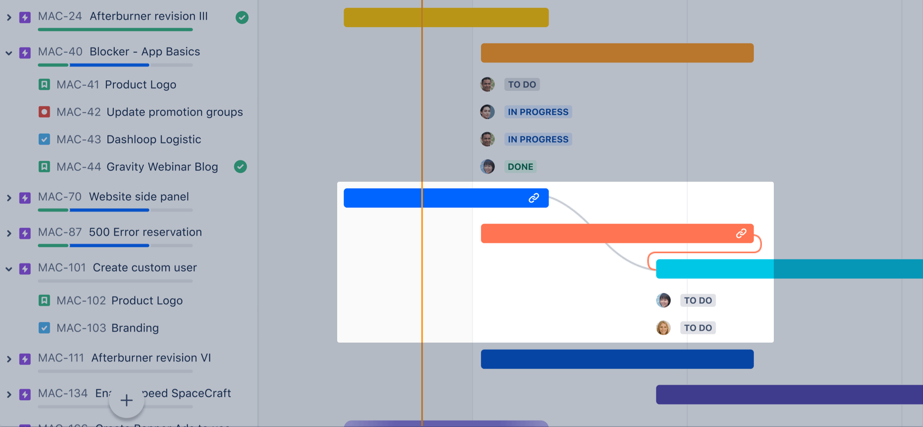Click the assignee avatar beside the DONE status
Screen dimensions: 923x427
[487, 166]
